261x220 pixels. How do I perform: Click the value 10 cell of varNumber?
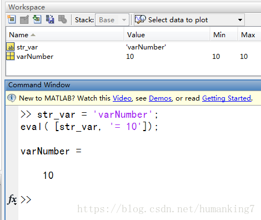click(x=130, y=56)
